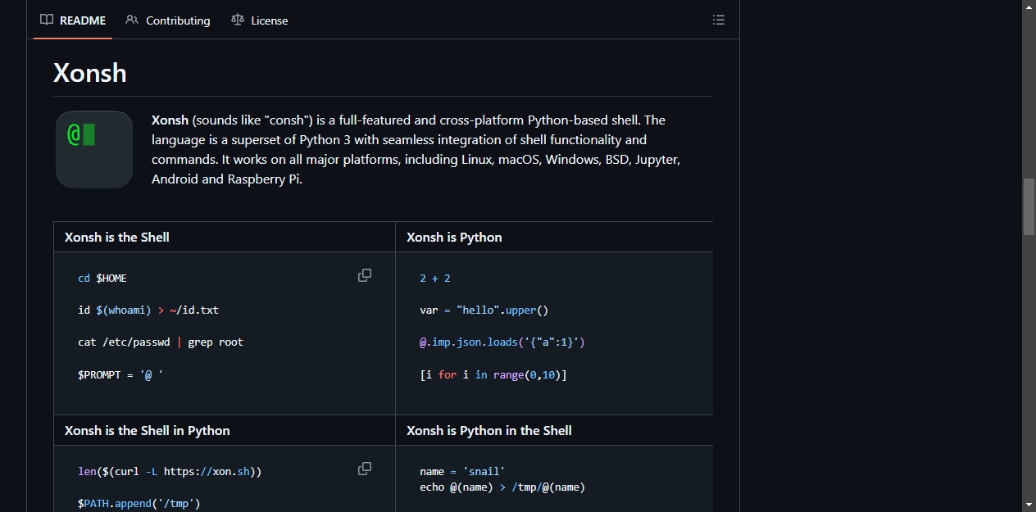The image size is (1036, 512).
Task: Switch to the Contributing tab
Action: (x=168, y=20)
